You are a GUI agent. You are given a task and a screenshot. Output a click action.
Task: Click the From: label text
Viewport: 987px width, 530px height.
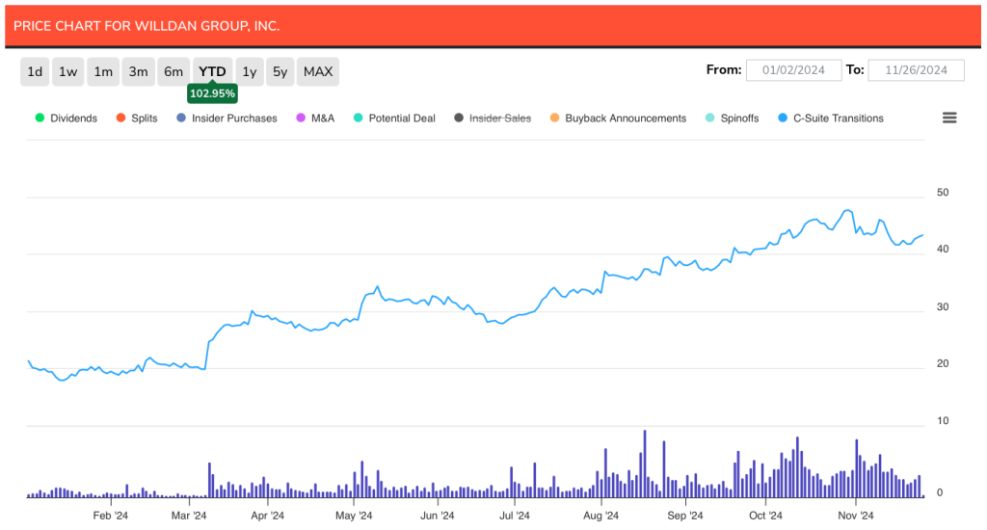click(x=724, y=70)
